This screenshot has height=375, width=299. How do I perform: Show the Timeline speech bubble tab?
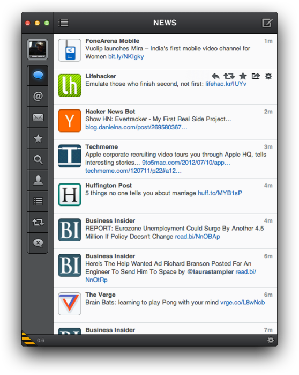point(38,75)
